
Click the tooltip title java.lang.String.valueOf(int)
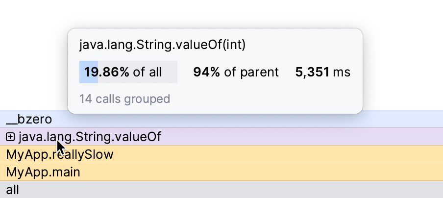click(162, 45)
